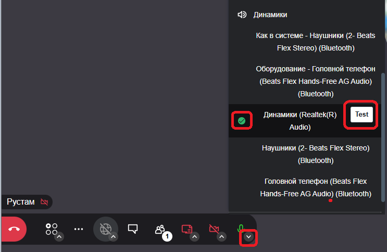Start screen sharing
Image resolution: width=387 pixels, height=252 pixels.
pyautogui.click(x=186, y=229)
